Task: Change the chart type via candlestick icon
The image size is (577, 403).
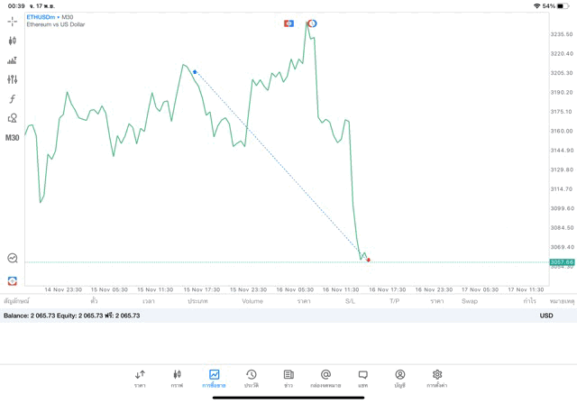Action: click(x=12, y=41)
